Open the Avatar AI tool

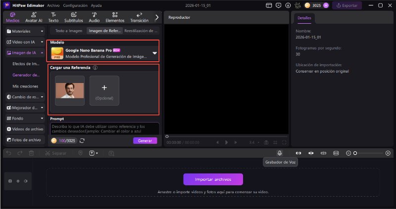[x=34, y=17]
